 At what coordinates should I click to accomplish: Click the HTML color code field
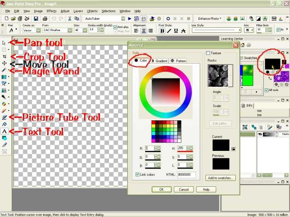point(186,174)
